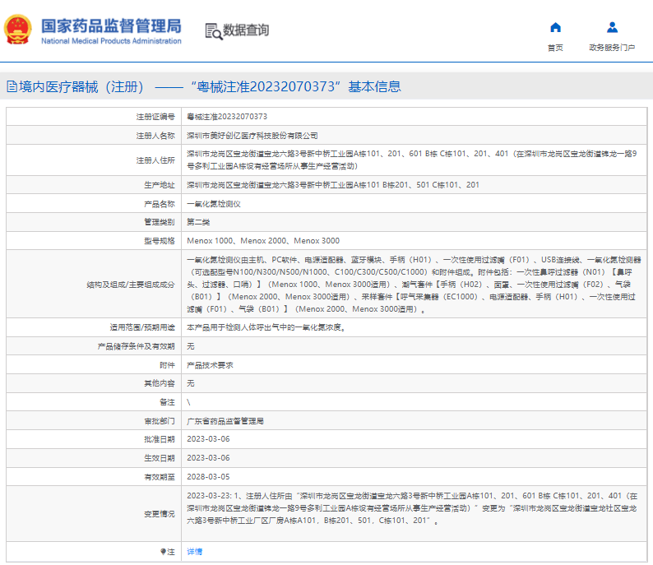This screenshot has height=565, width=653.
Task: Click the 生产地址 label cell
Action: 94,185
